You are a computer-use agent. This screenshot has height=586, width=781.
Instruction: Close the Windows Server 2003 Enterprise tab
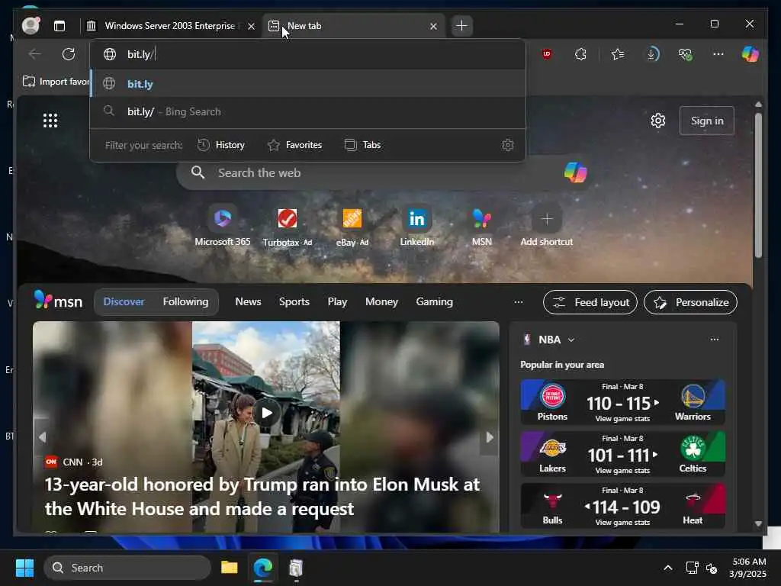click(252, 26)
